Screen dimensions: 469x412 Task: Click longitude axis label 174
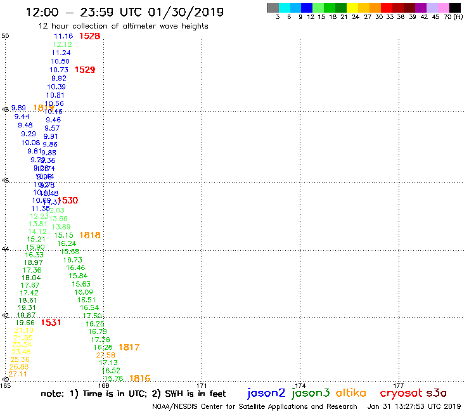pyautogui.click(x=300, y=385)
